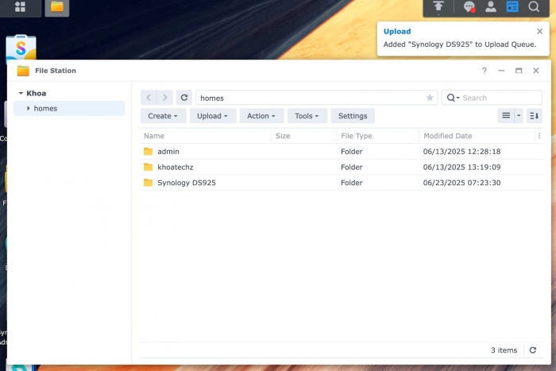The height and width of the screenshot is (371, 556).
Task: Click admin's modified date 06/13/2025 12:28:18
Action: point(461,152)
